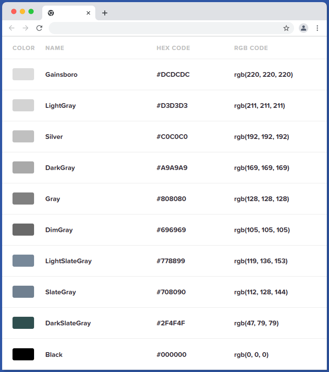
Task: Click rgb(112, 128, 144) value
Action: tap(261, 292)
